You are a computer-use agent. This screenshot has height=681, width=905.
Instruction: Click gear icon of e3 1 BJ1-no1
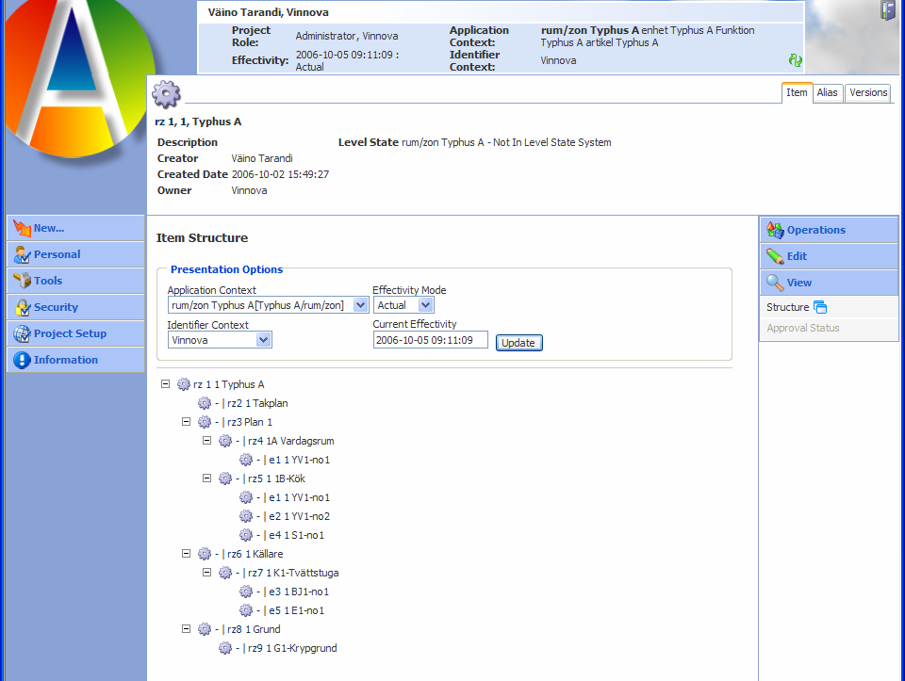click(x=246, y=592)
